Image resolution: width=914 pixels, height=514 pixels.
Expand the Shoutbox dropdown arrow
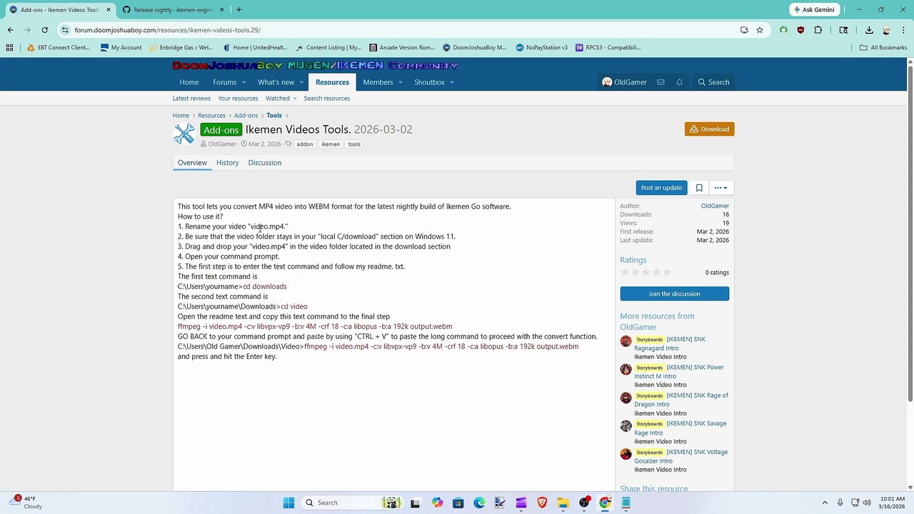(452, 82)
